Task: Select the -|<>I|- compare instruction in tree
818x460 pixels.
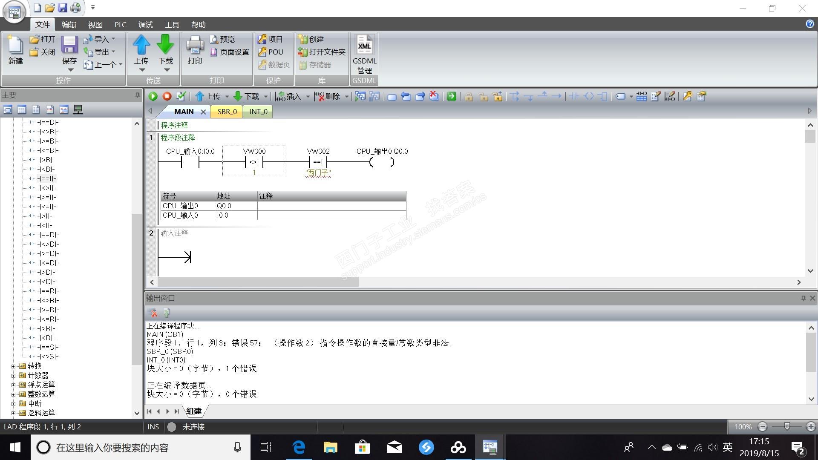Action: tap(47, 188)
